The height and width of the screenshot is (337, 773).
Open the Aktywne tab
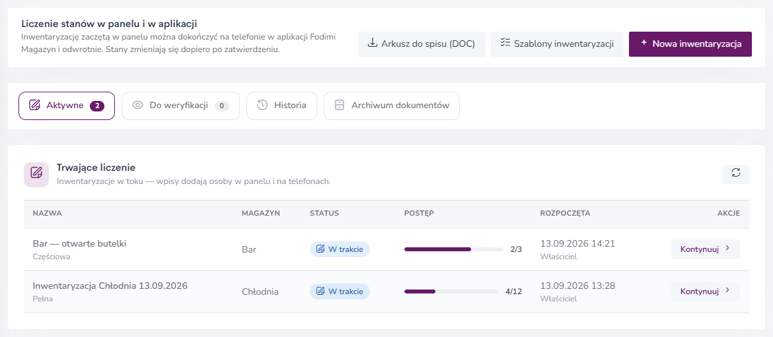(x=67, y=106)
